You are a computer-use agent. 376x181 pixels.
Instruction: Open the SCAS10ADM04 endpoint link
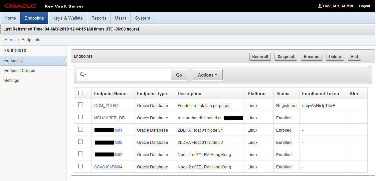click(x=108, y=167)
